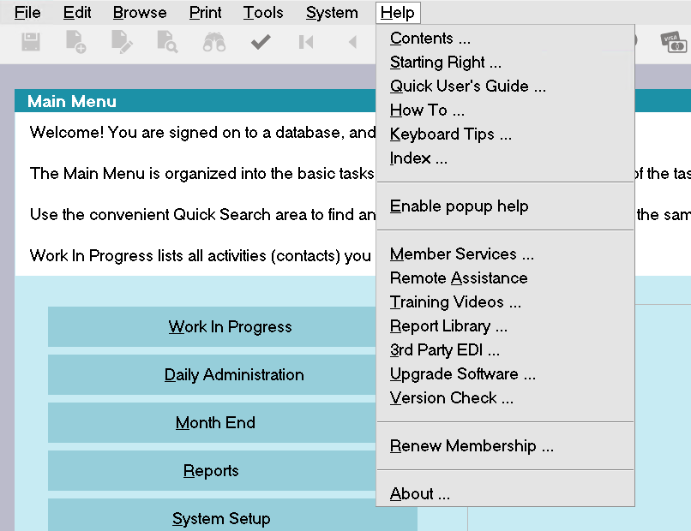Click the Save floppy disk icon
Viewport: 691px width, 531px height.
[32, 42]
